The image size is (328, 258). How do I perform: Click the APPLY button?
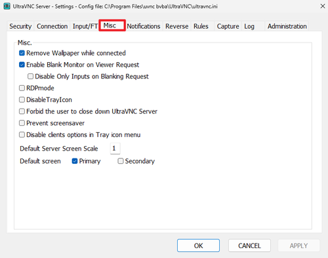[298, 246]
